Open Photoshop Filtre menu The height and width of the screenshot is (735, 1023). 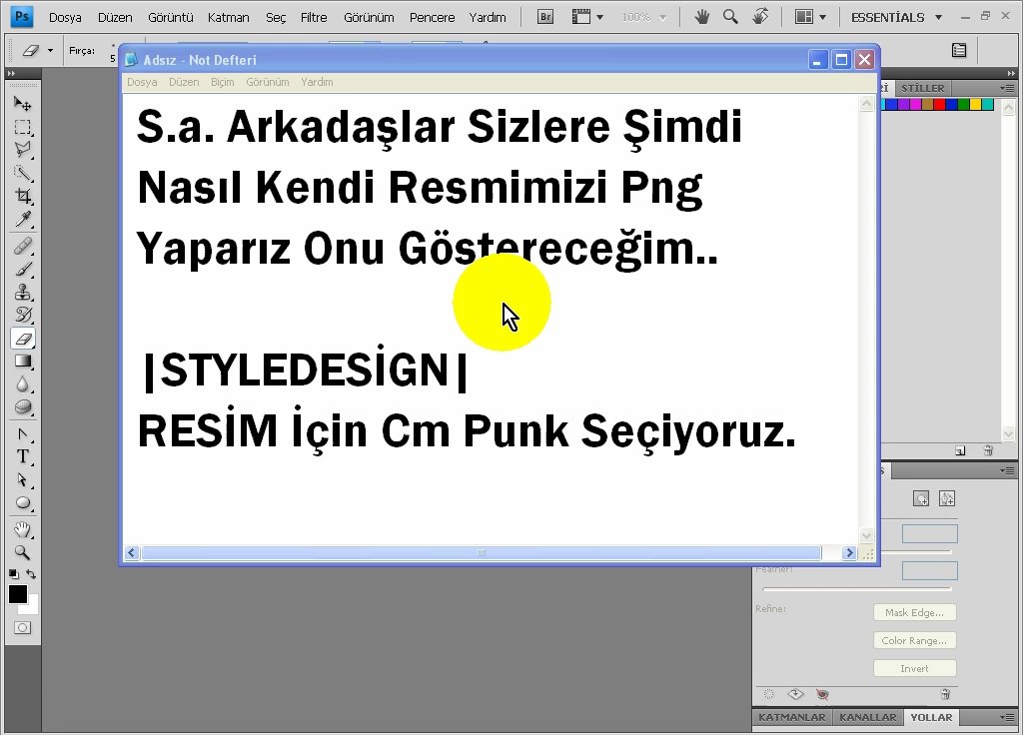314,18
